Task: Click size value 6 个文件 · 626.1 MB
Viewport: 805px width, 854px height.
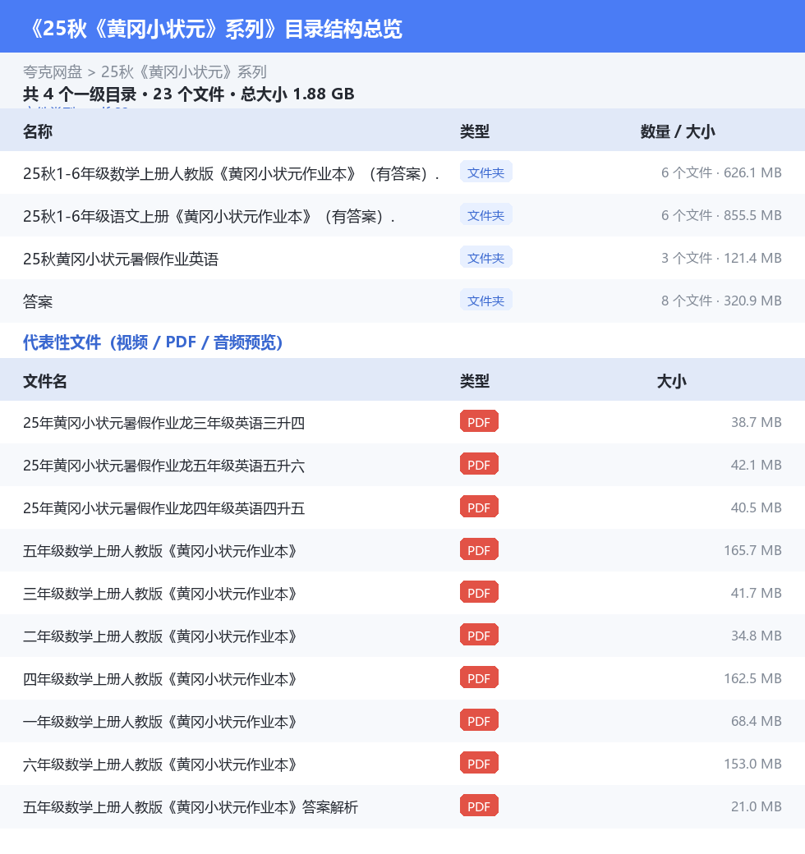Action: (721, 172)
